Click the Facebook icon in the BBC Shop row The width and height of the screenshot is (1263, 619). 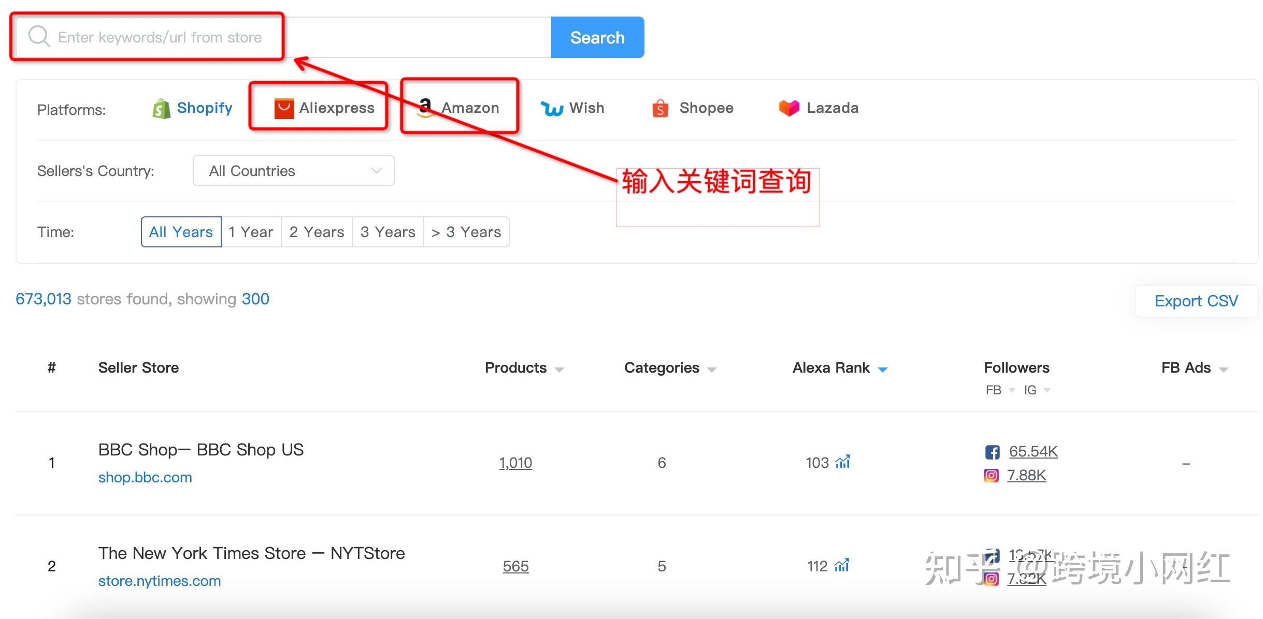pos(992,452)
